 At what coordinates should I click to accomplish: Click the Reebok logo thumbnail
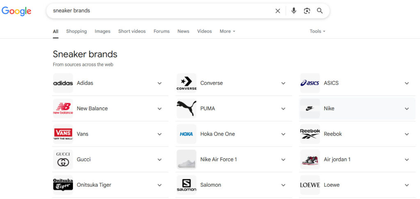pos(310,134)
